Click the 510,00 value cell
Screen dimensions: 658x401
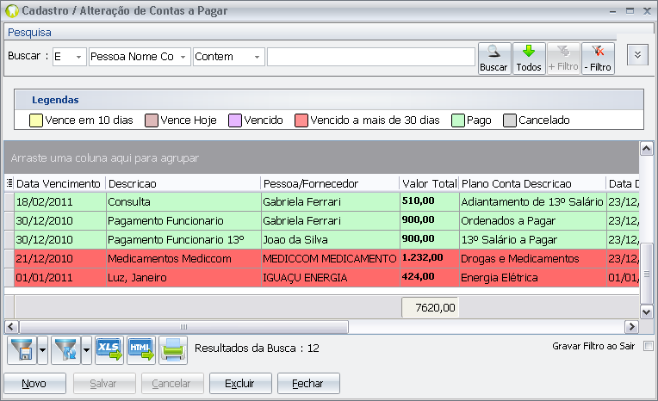[429, 201]
